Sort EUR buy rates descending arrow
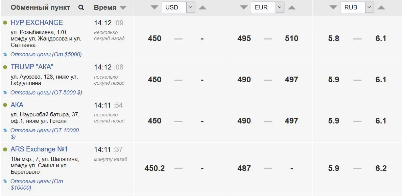 coord(243,8)
